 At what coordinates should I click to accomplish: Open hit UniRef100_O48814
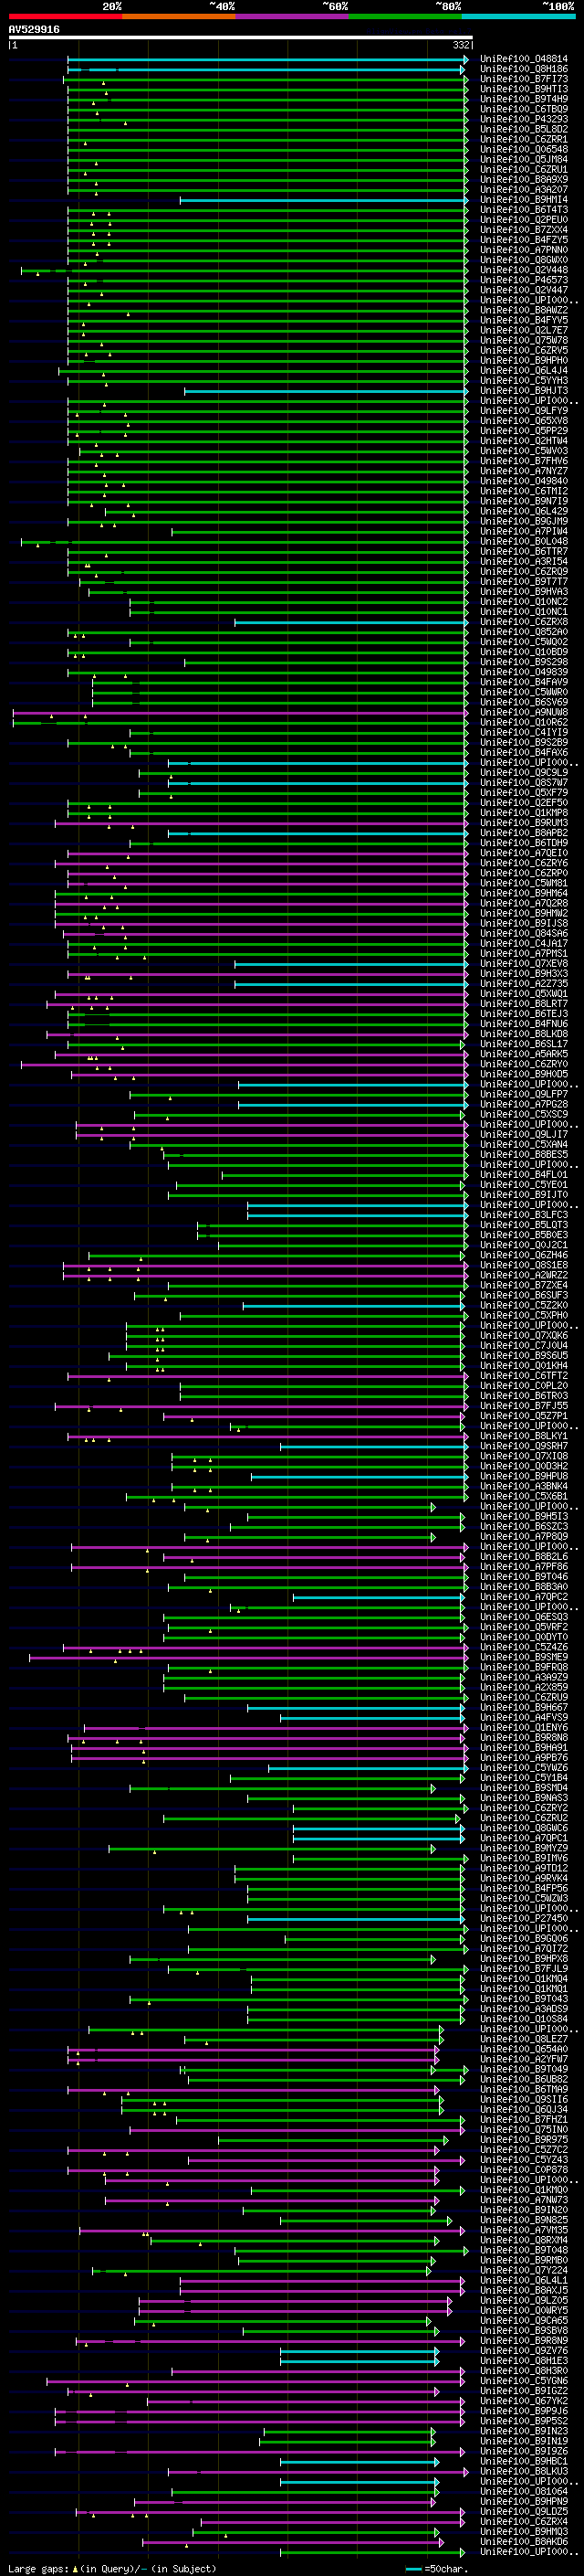click(523, 59)
